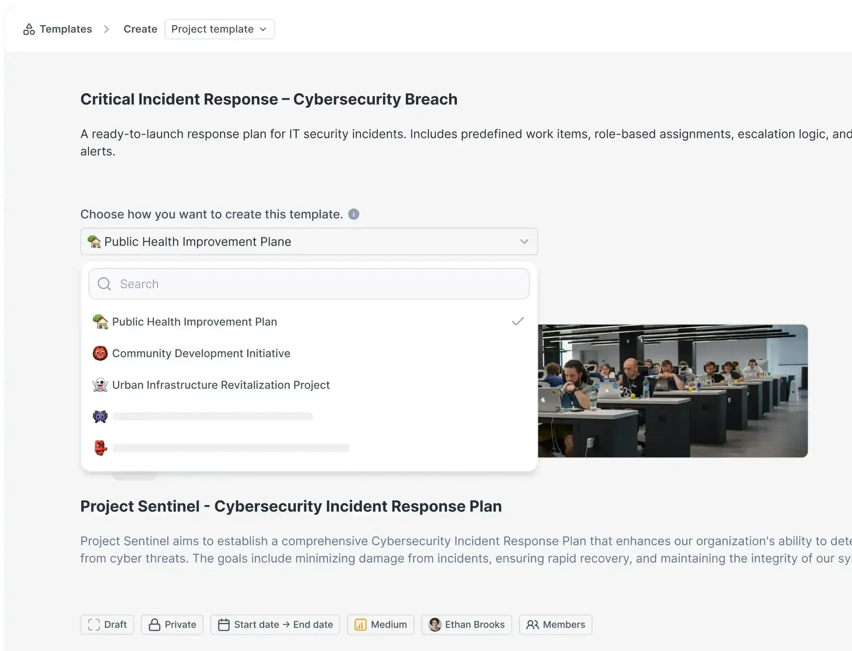Select Create in the breadcrumb trail
Viewport: 852px width, 651px height.
[x=140, y=29]
